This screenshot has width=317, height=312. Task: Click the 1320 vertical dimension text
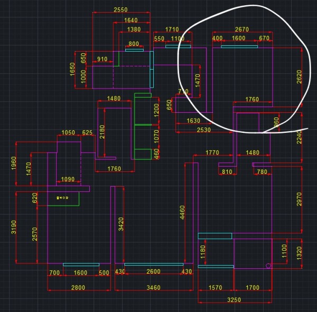(x=299, y=253)
